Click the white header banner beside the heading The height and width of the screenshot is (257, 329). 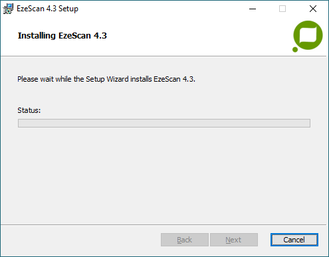pos(195,37)
